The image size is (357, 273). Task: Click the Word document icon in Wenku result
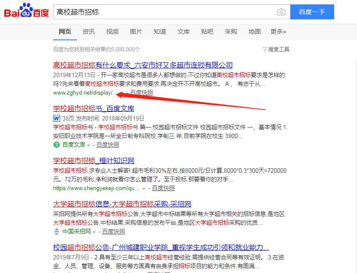point(57,118)
